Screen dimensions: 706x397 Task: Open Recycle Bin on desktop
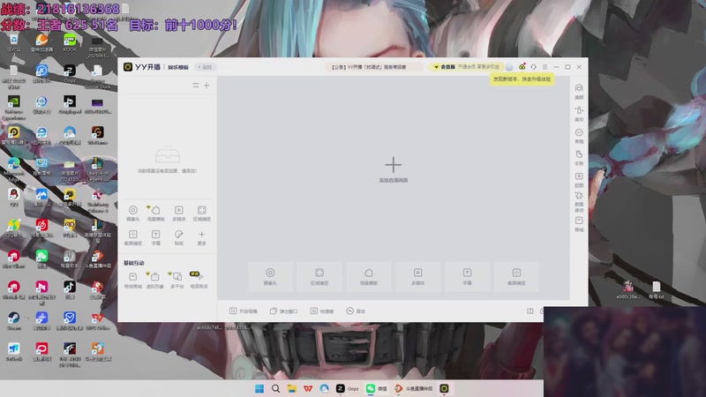click(x=13, y=42)
